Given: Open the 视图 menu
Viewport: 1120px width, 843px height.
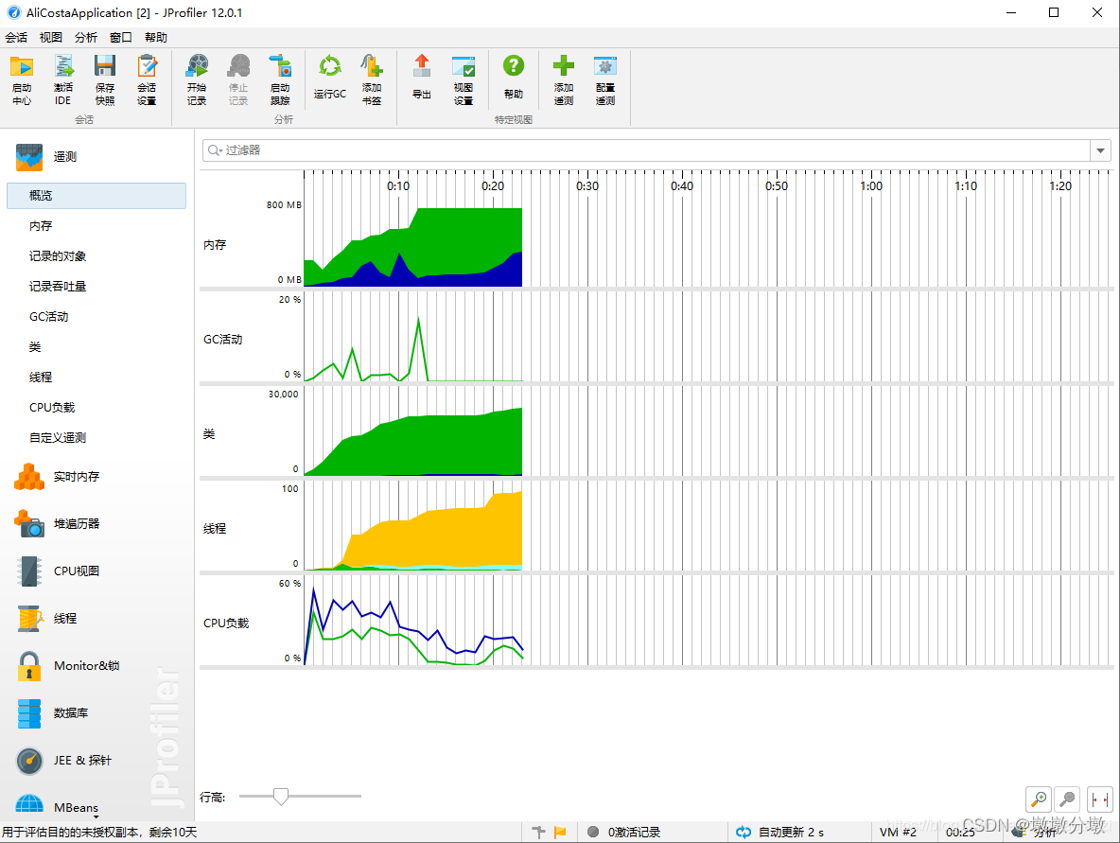Looking at the screenshot, I should (x=50, y=38).
